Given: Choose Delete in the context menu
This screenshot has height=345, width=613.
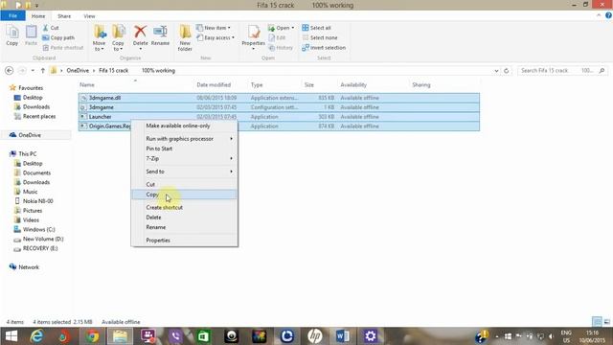Looking at the screenshot, I should 184,218.
